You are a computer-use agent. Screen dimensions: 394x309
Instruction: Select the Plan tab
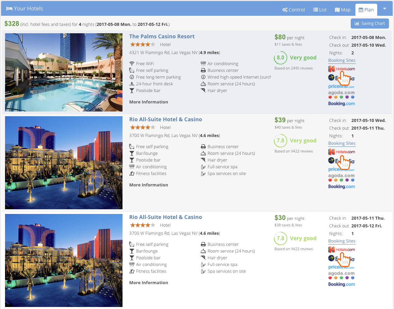[x=366, y=10]
